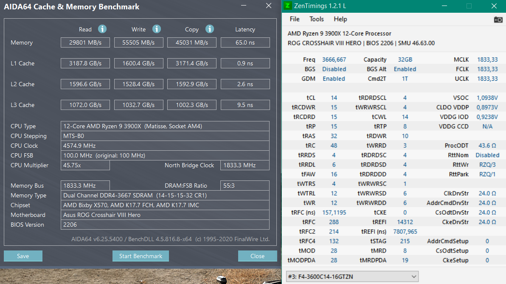Select L2 Cache Read 1596.6 GB/s
This screenshot has width=506, height=284.
coord(85,84)
